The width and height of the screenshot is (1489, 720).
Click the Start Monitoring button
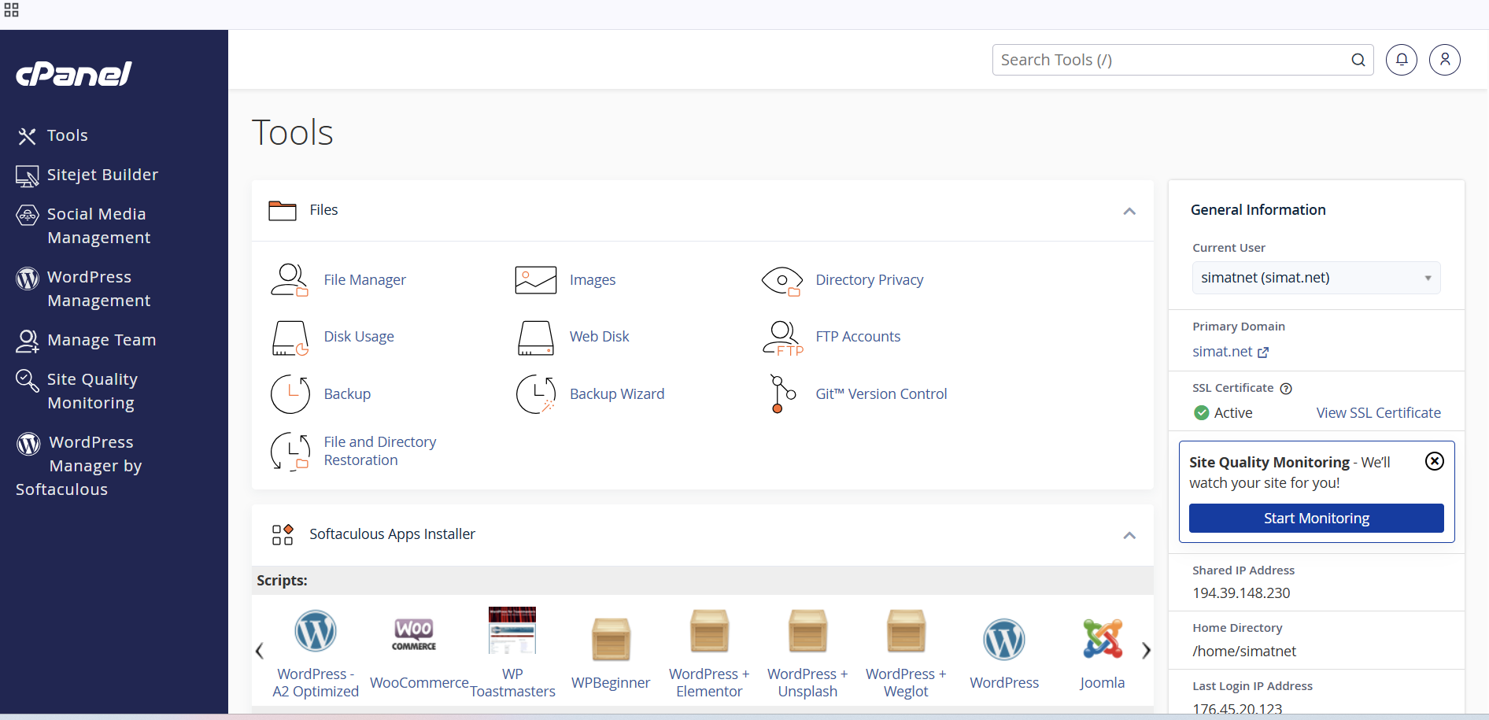(1316, 519)
